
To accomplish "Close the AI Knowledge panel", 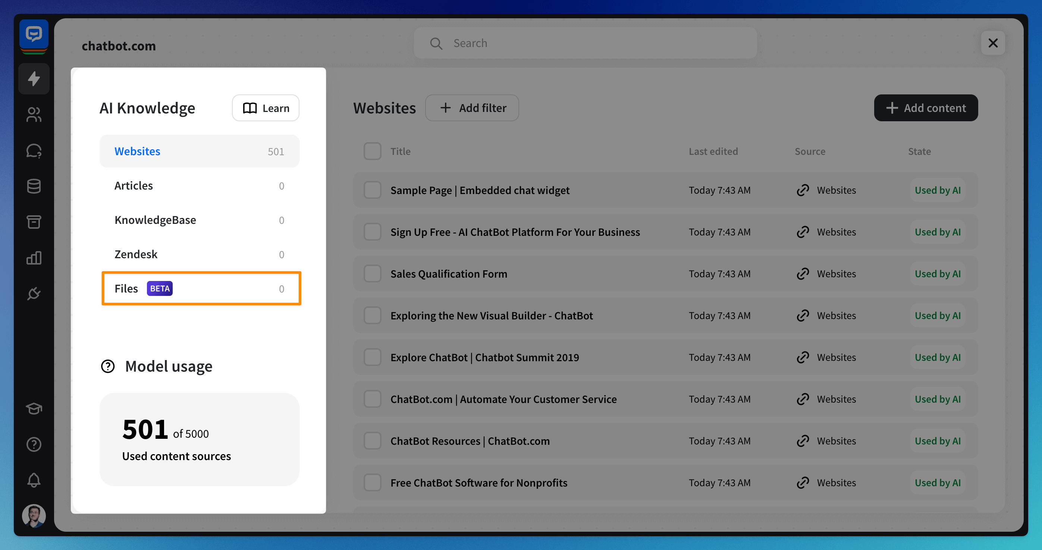I will (993, 43).
